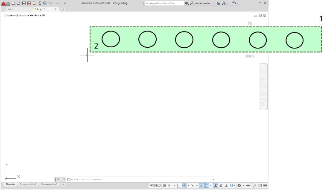Toggle polar tracking
The height and width of the screenshot is (190, 324).
pyautogui.click(x=184, y=185)
